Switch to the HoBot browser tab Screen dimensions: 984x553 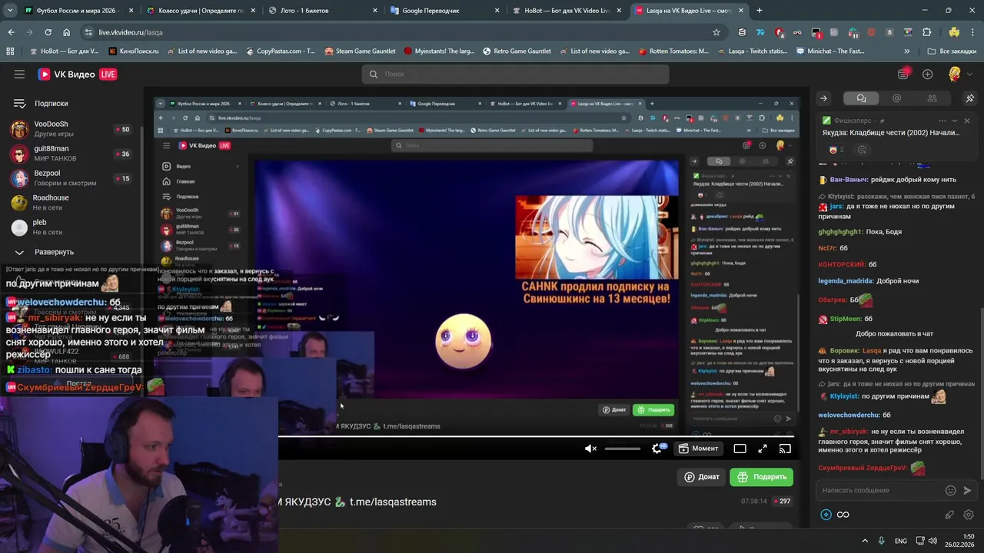pyautogui.click(x=567, y=11)
